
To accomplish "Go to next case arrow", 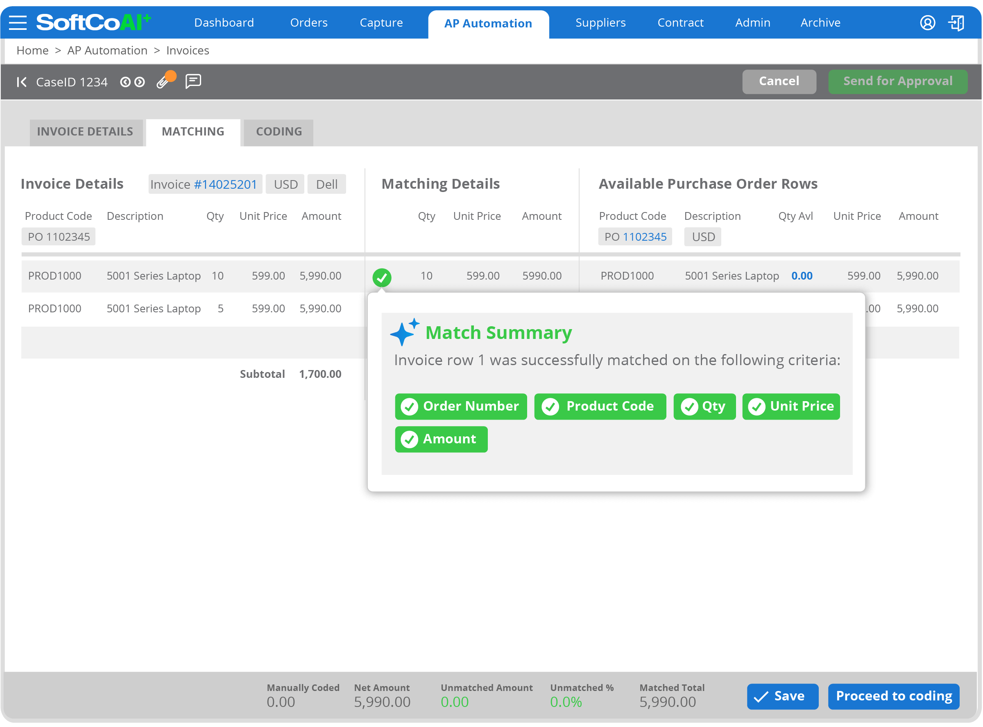I will click(x=140, y=82).
